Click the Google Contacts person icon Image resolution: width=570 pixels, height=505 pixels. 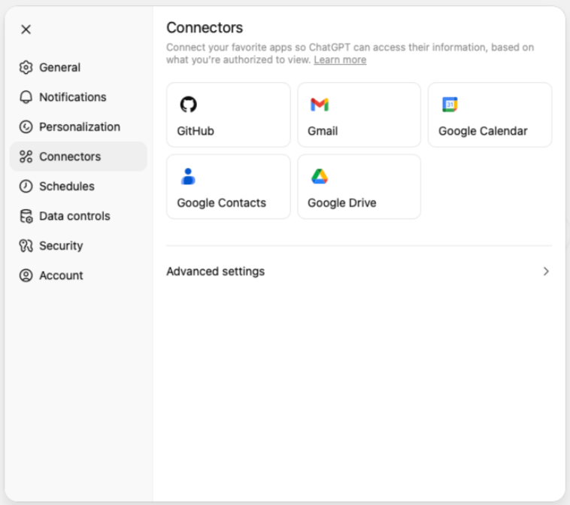pos(188,177)
